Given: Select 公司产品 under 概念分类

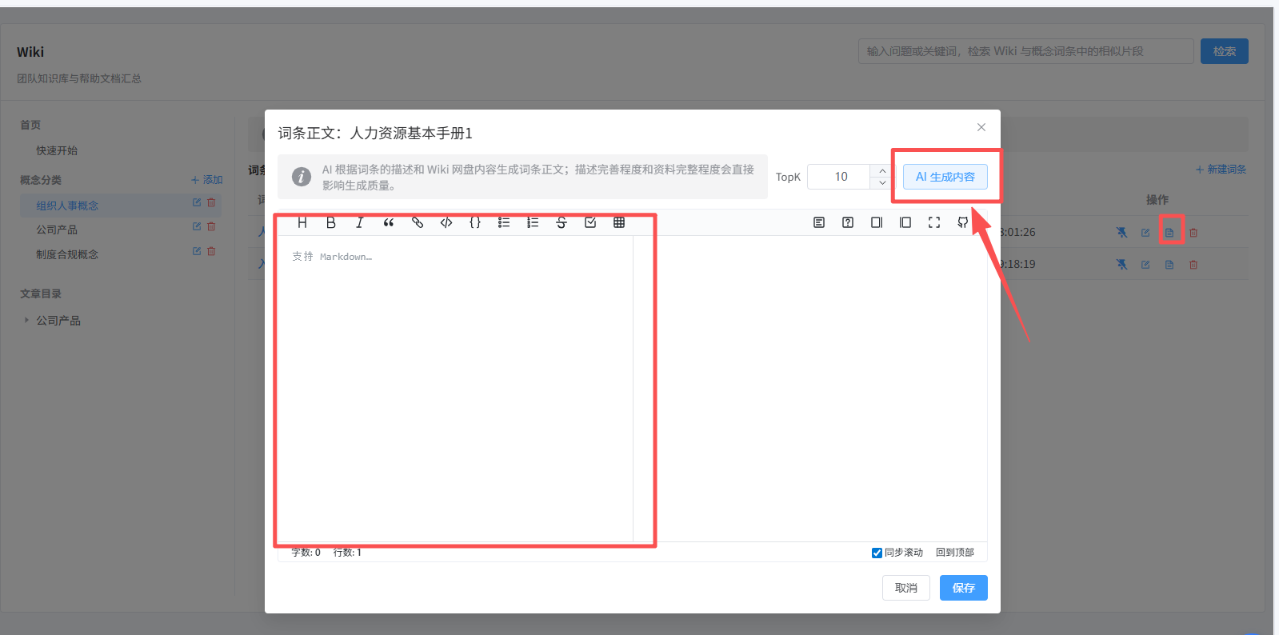Looking at the screenshot, I should 57,230.
